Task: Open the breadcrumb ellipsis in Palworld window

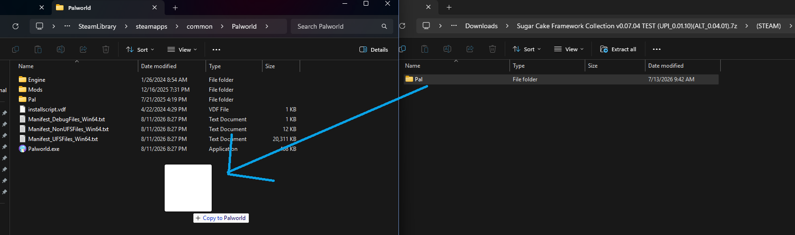Action: 67,26
